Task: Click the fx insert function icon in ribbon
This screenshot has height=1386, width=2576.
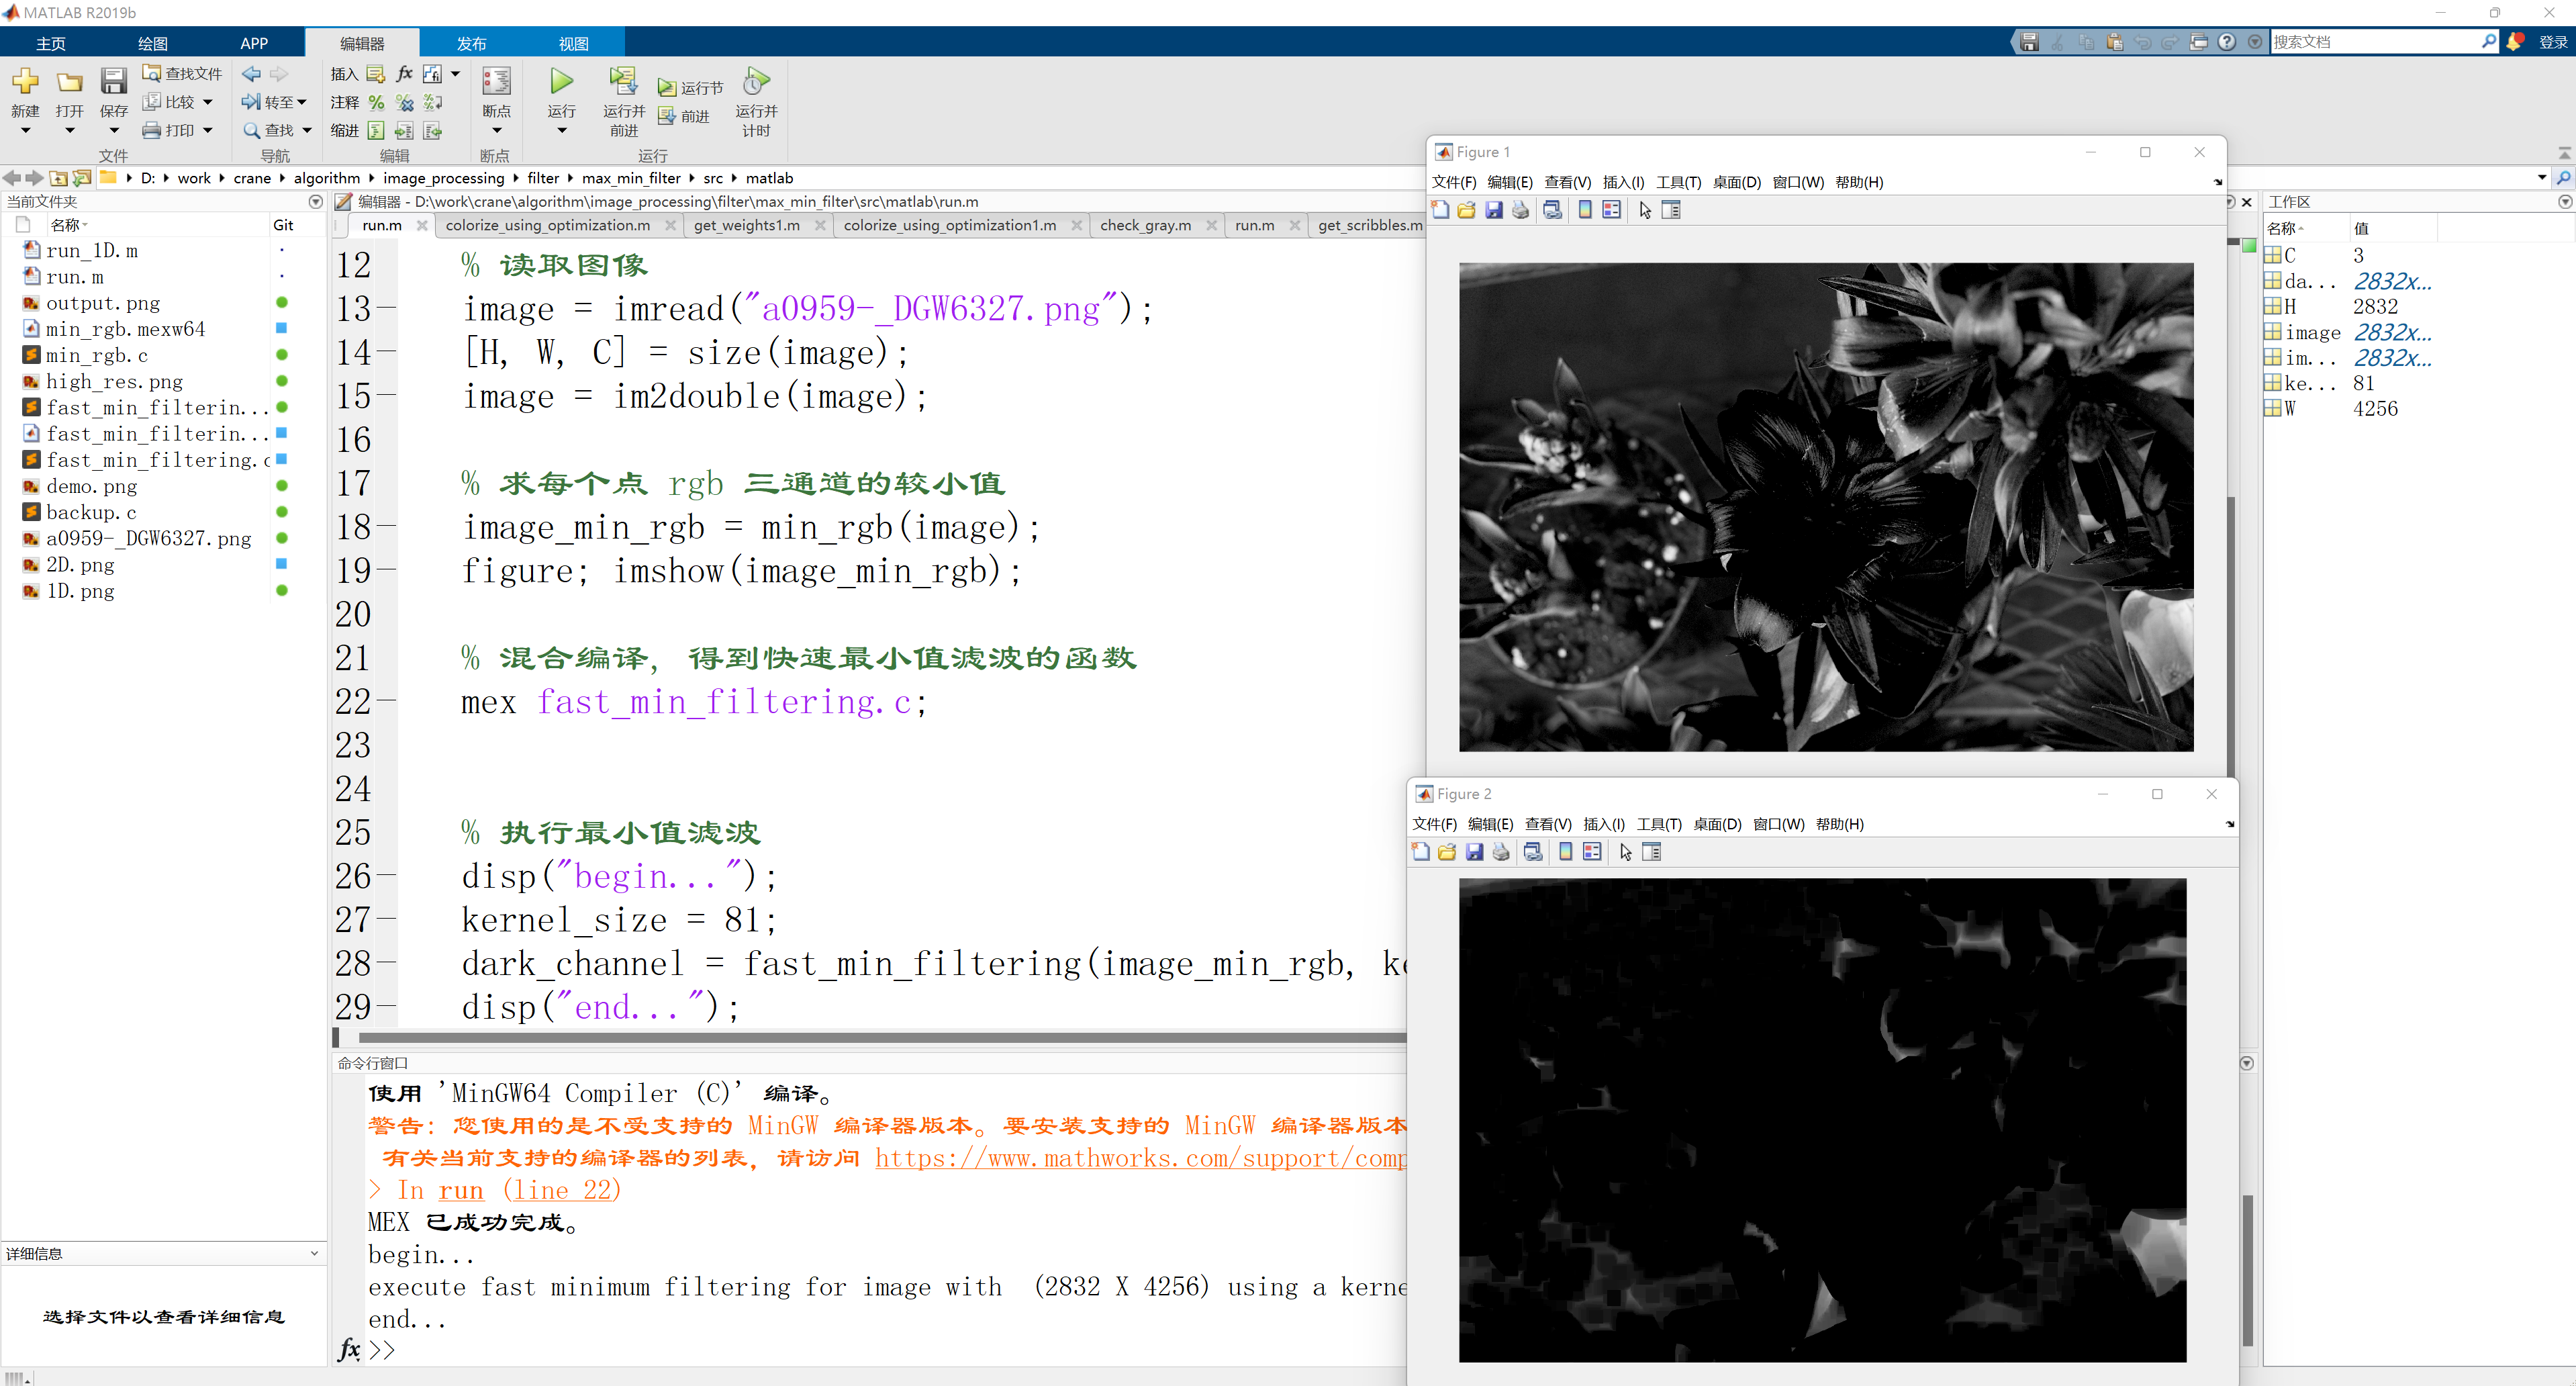Action: tap(404, 74)
